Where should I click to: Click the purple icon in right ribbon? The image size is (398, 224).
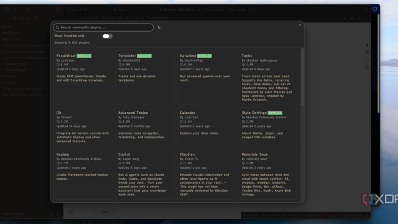click(x=367, y=45)
